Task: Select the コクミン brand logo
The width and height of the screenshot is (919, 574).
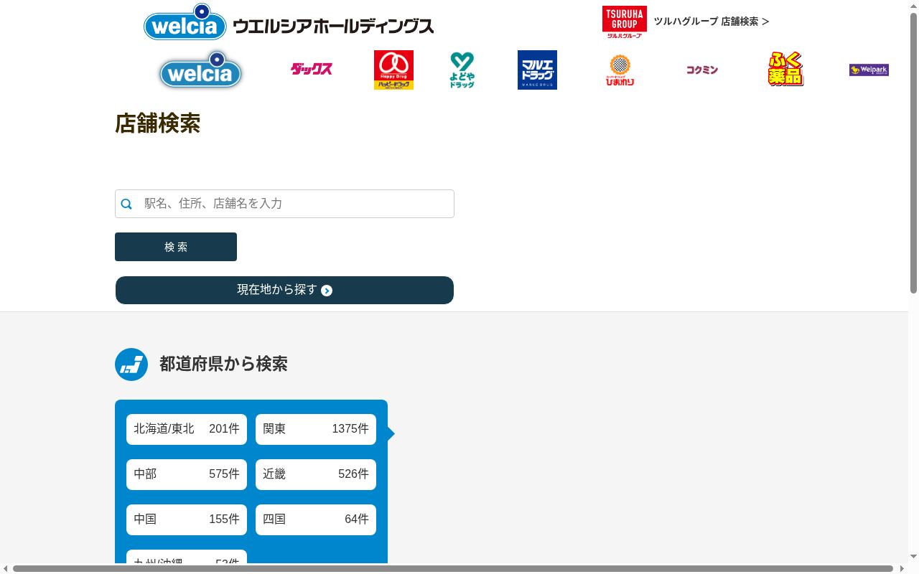Action: click(702, 70)
